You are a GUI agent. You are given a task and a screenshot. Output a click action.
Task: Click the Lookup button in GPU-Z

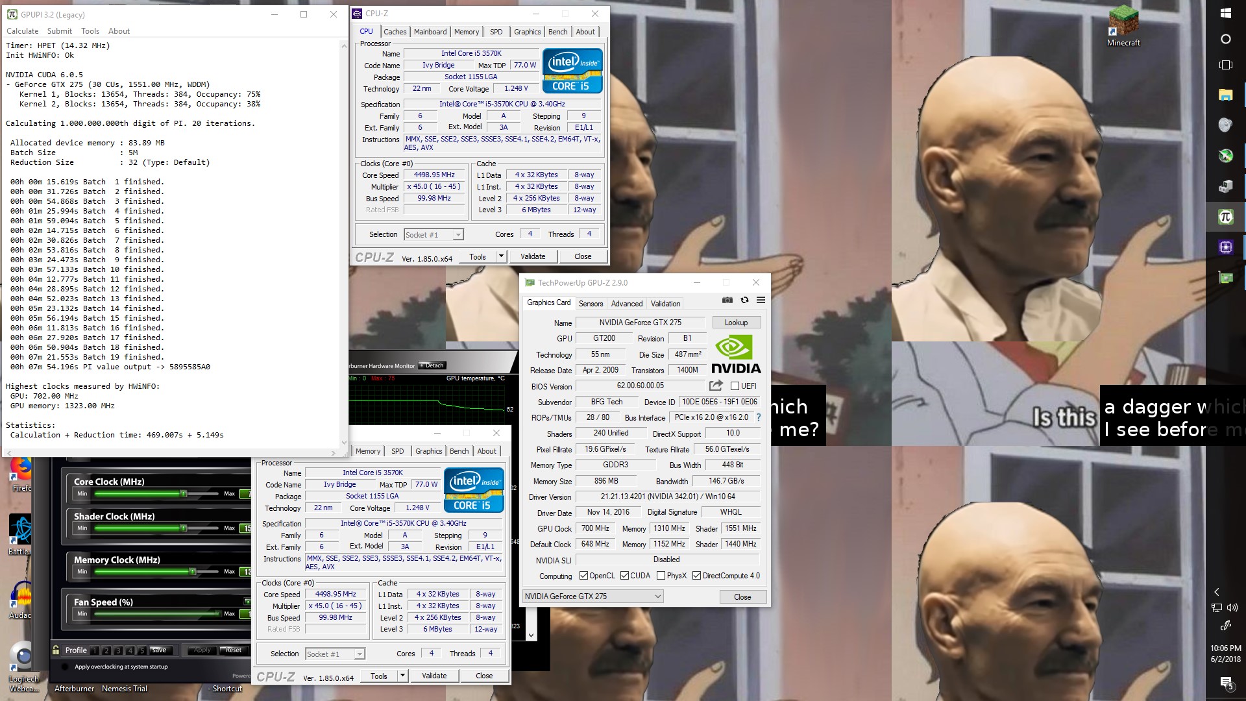pos(736,323)
